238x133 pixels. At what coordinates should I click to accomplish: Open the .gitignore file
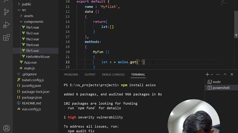29,74
